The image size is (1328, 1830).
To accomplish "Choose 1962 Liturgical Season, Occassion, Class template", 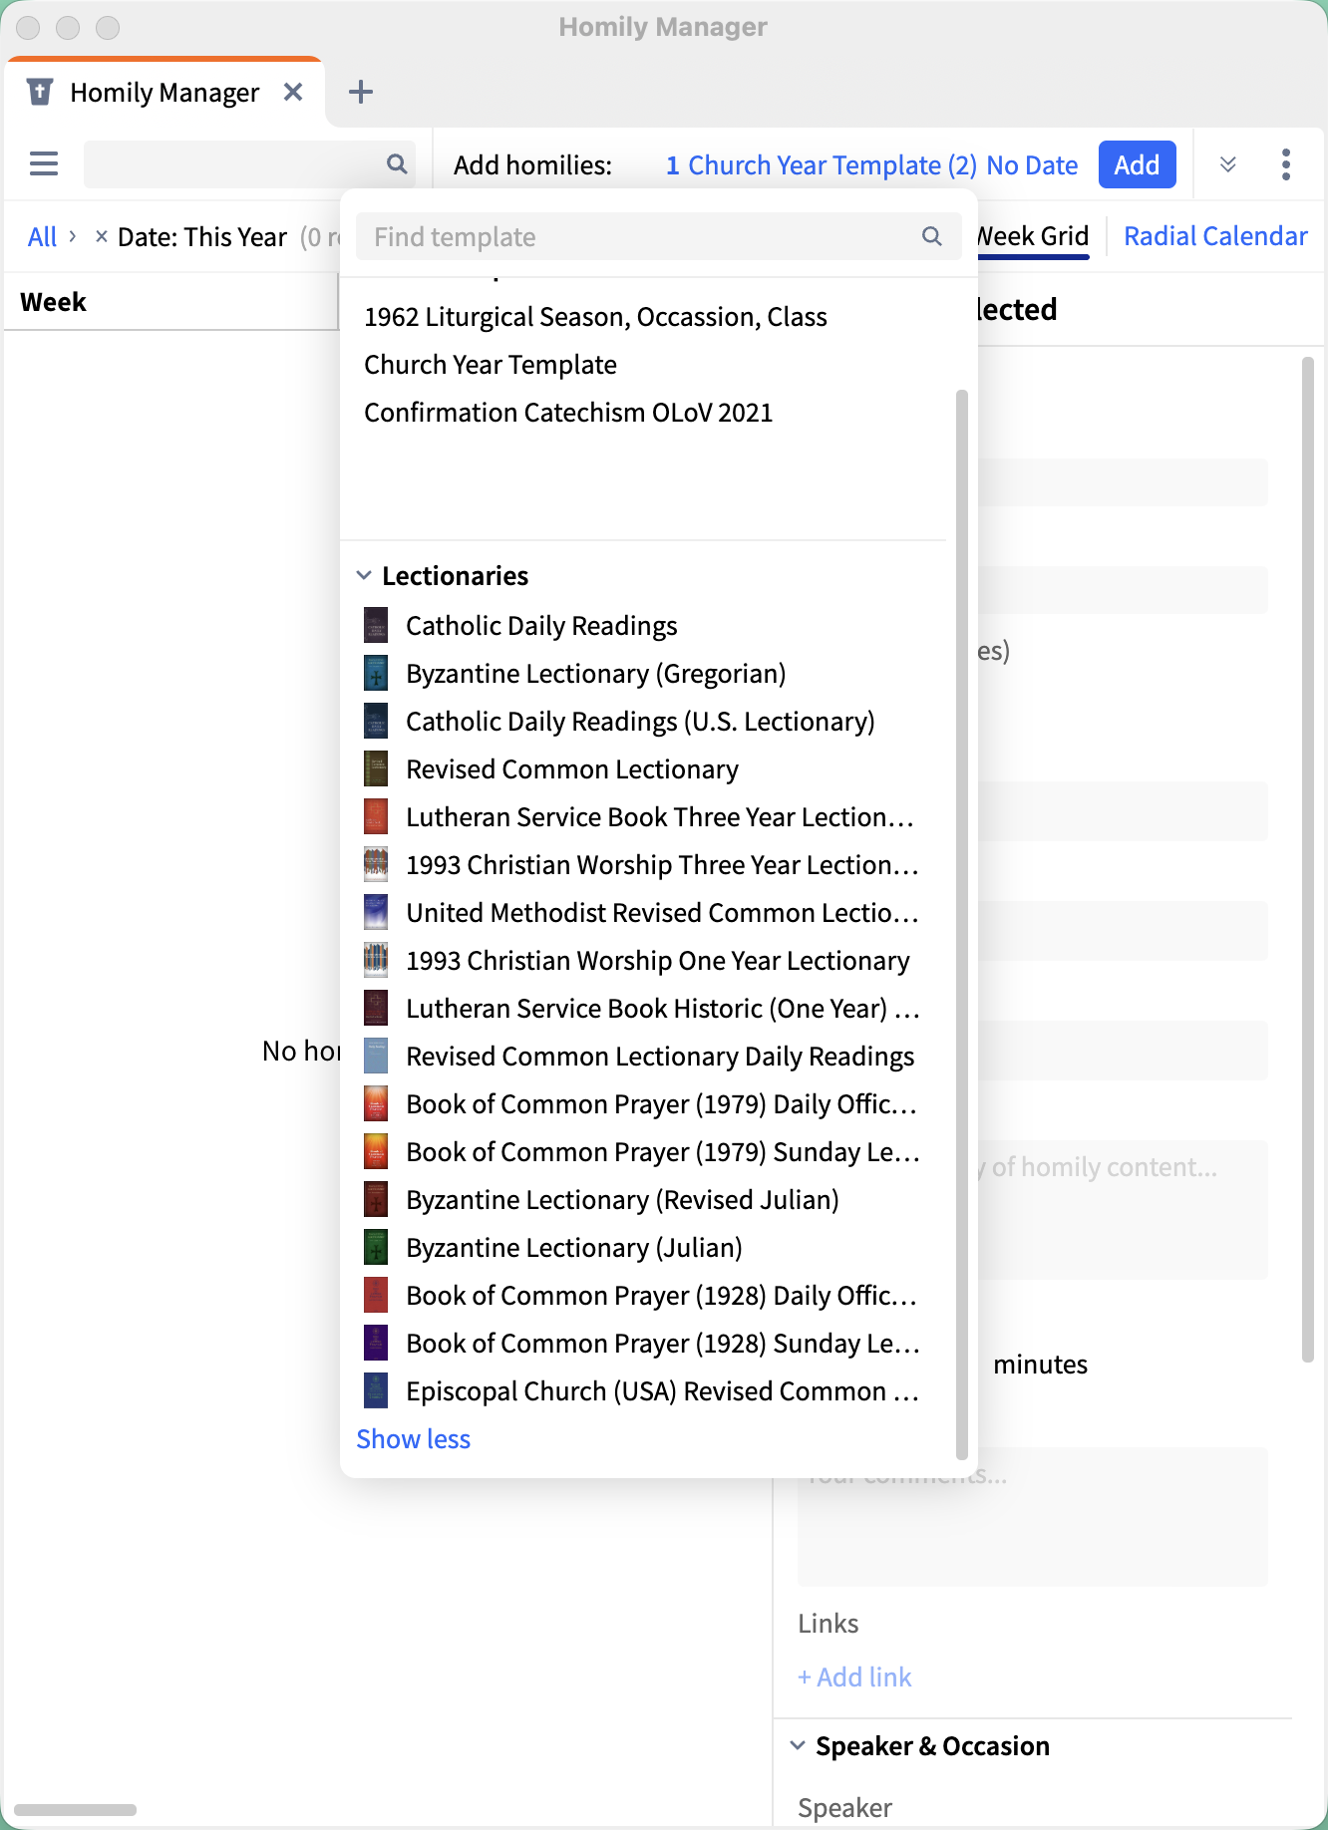I will click(595, 317).
